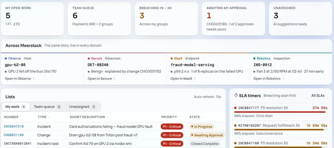Click host name gpu-b2-08
Image resolution: width=334 pixels, height=148 pixels.
pyautogui.click(x=15, y=65)
